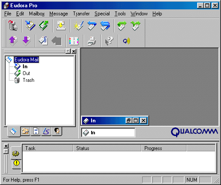Click the Check Mail toolbar icon
The width and height of the screenshot is (221, 185).
61,26
